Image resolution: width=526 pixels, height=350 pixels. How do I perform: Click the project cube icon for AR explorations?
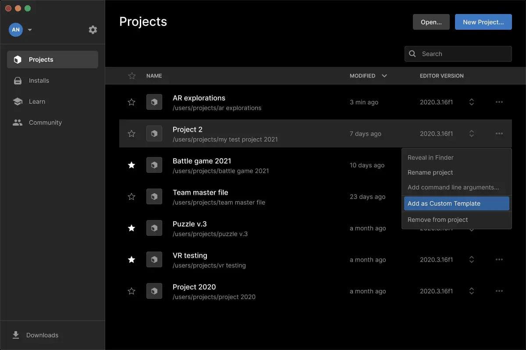[154, 102]
